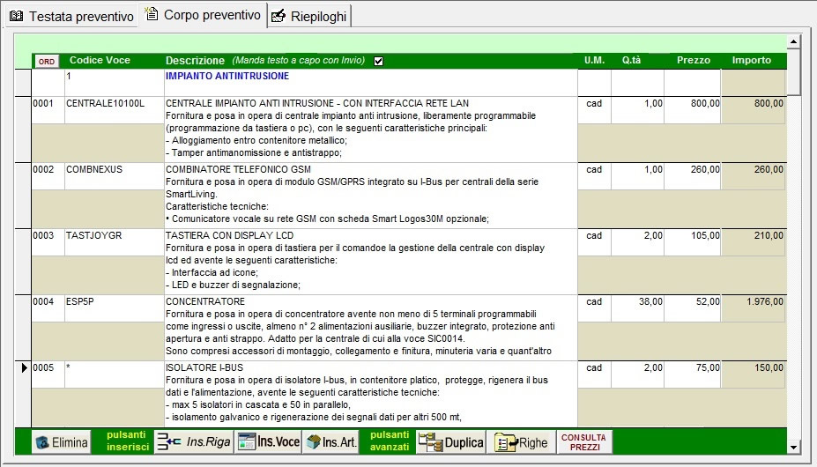
Task: Click the Q.tà column header
Action: (x=631, y=60)
